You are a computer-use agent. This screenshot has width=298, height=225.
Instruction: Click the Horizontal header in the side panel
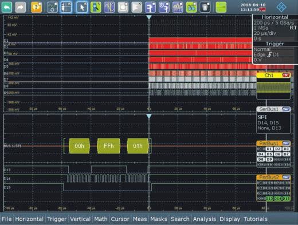[x=275, y=17]
